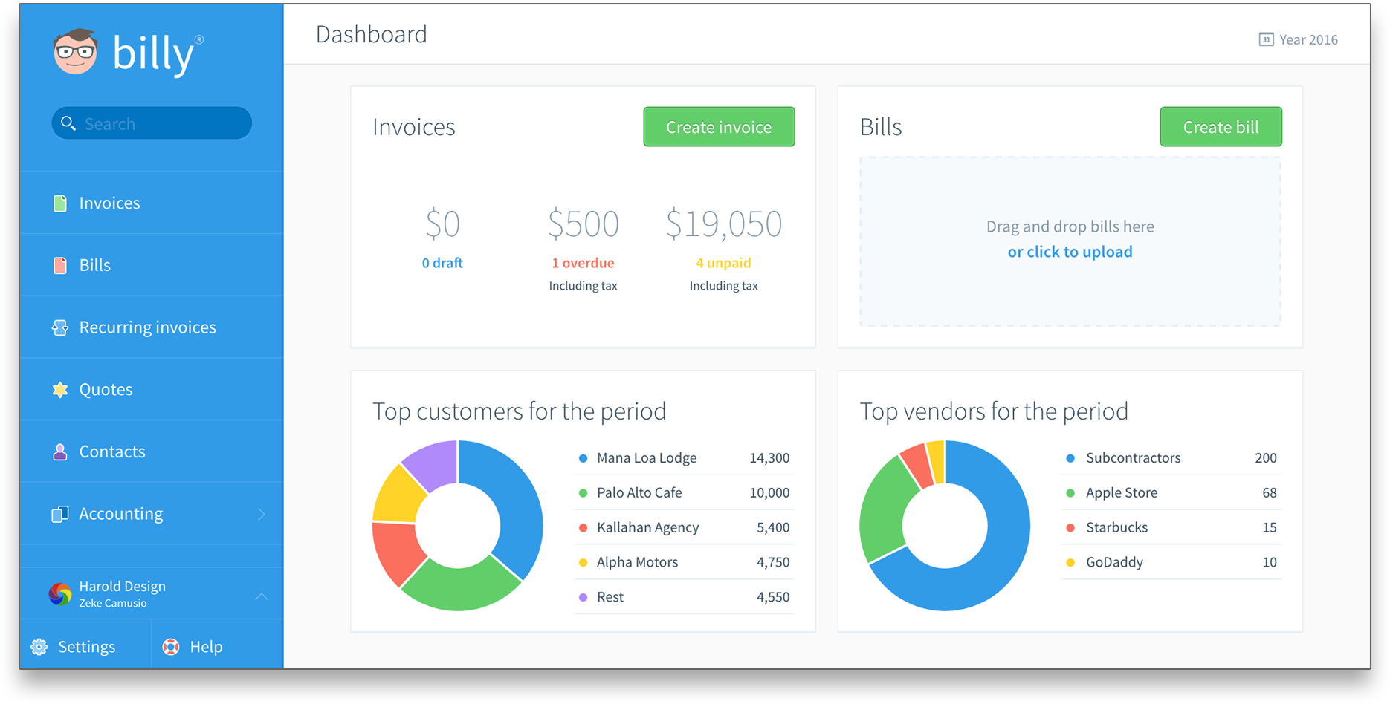Open the Year 2016 period selector
1390x704 pixels.
click(1307, 39)
